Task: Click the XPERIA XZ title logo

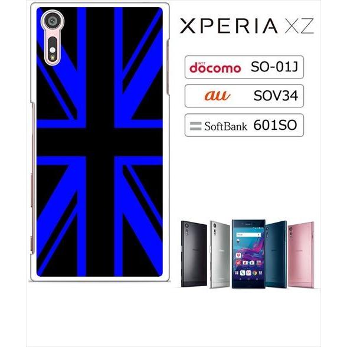Action: point(247,26)
